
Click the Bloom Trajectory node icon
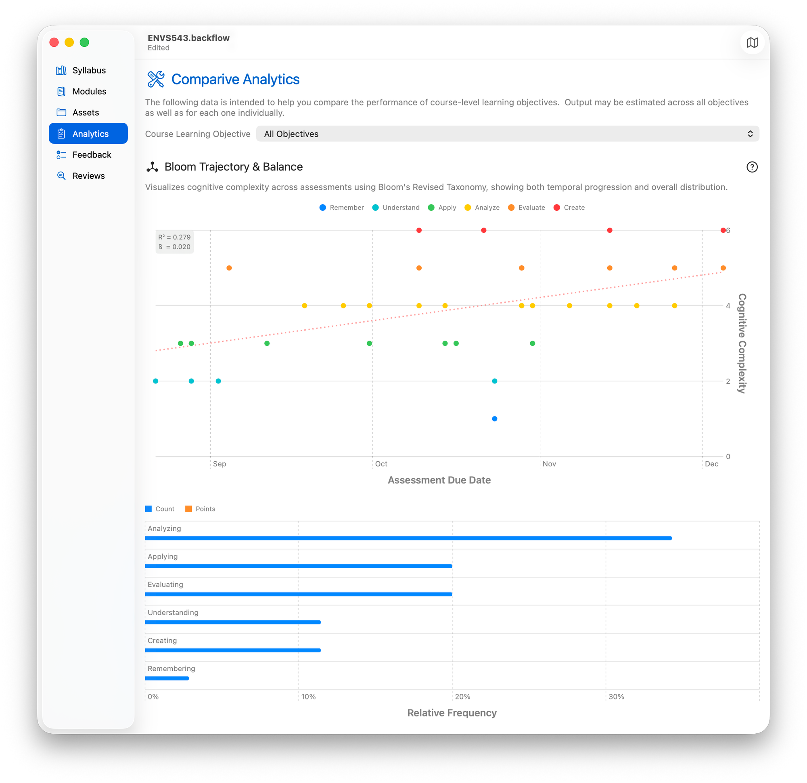[x=153, y=167]
